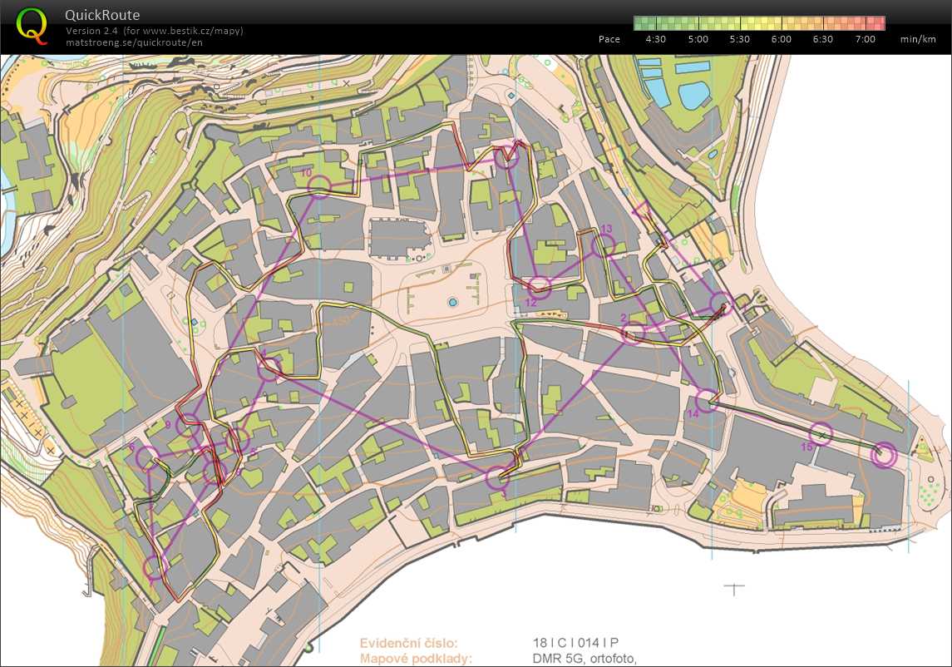Click the blue fountain symbol in the square
This screenshot has height=667, width=952.
coord(452,301)
